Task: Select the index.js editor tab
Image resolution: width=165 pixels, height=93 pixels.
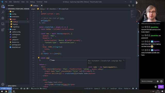Action: [x=37, y=5]
